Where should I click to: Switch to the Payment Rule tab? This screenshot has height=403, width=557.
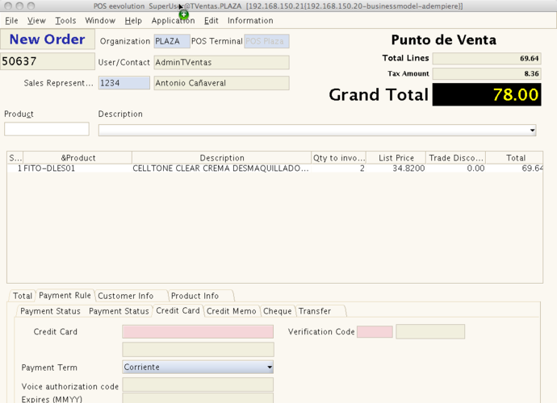65,295
